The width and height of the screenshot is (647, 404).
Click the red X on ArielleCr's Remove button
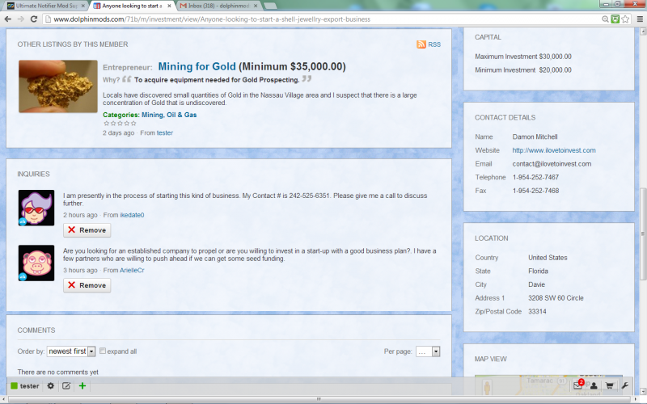(72, 285)
